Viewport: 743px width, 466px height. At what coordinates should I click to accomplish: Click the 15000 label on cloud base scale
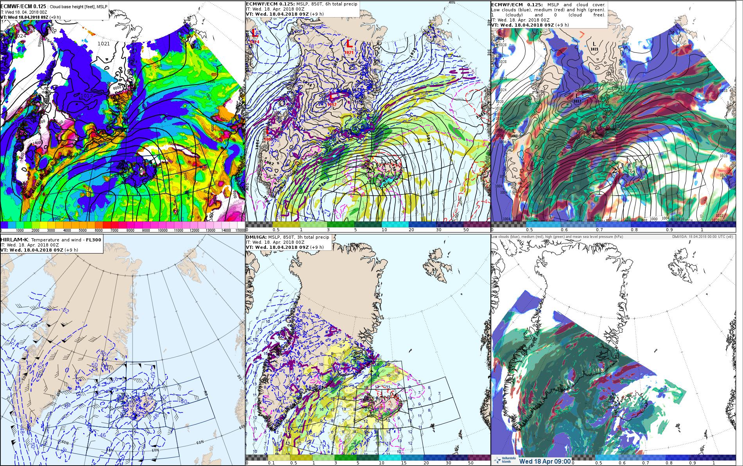[239, 230]
